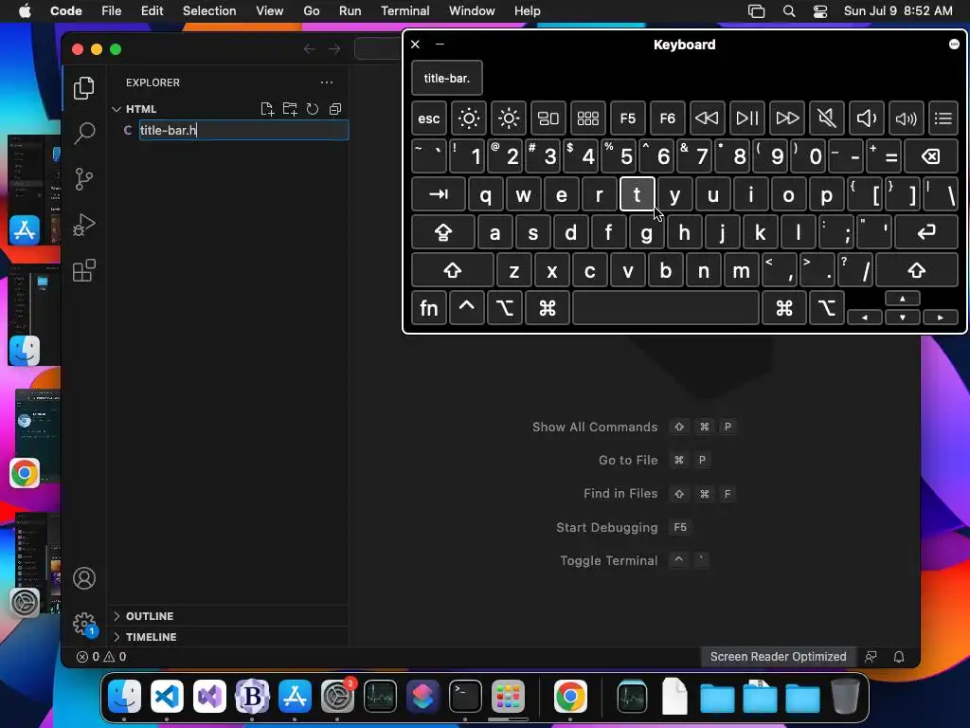Open the Explorer view in activity bar
Screen dimensions: 970x728
point(84,88)
